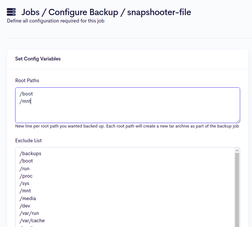Click "/proc" in the Exclude List
The width and height of the screenshot is (252, 227).
[26, 176]
